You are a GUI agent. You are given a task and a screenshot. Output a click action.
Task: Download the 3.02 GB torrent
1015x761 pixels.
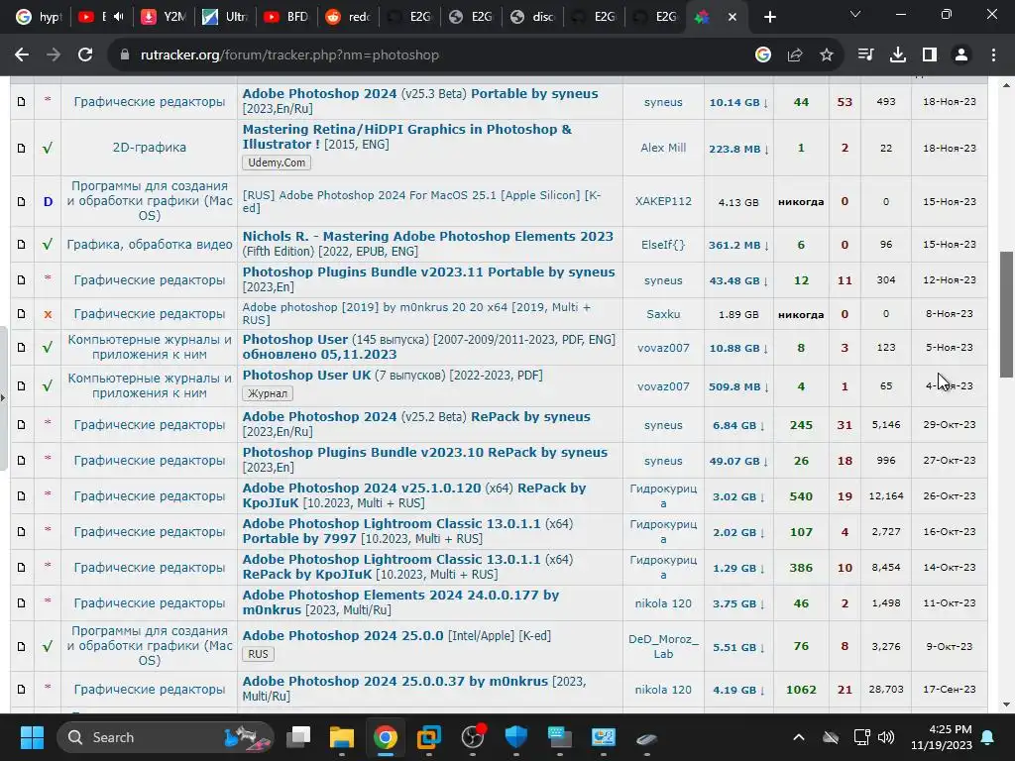738,497
